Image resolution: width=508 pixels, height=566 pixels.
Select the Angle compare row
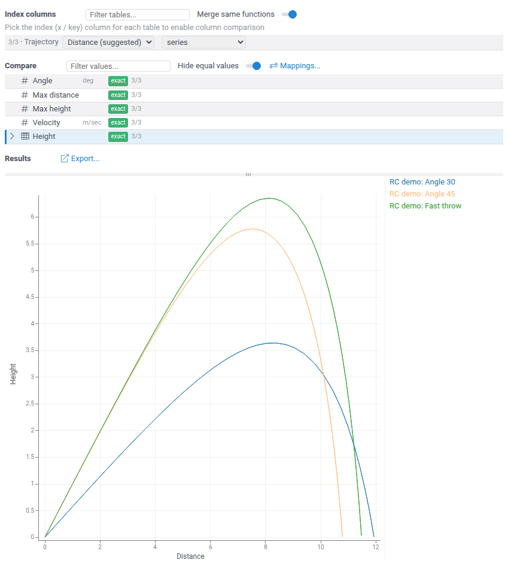click(x=254, y=81)
